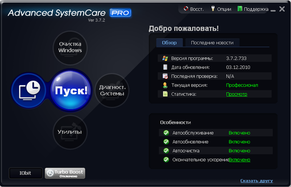Open the Опции settings
Viewport: 291px width, 187px height.
tap(221, 9)
